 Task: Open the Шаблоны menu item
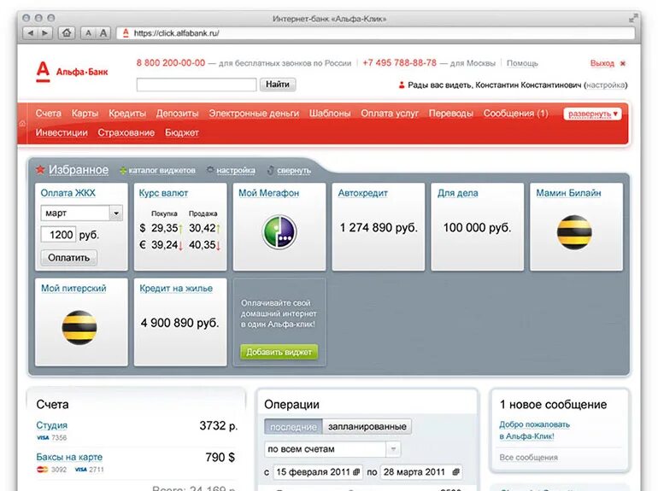pyautogui.click(x=330, y=114)
